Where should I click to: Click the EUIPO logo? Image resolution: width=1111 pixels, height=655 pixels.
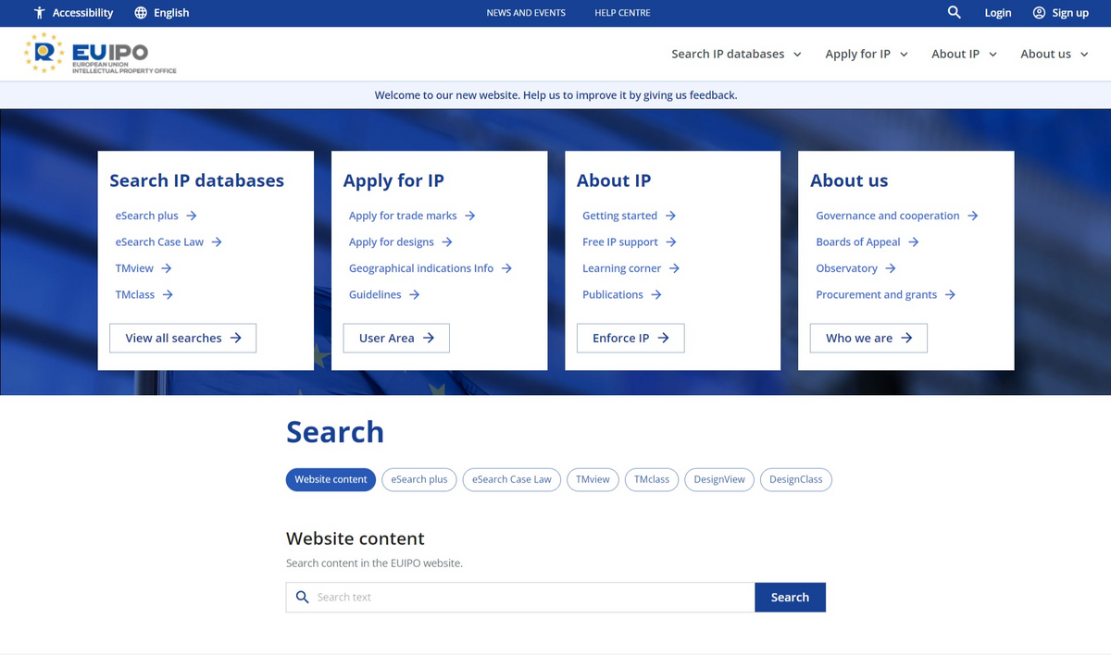(100, 55)
